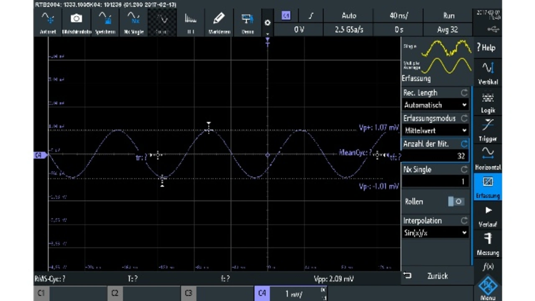Click the MeanCyc: ? label on waveform
Viewport: 535px width, 301px height.
pyautogui.click(x=355, y=153)
